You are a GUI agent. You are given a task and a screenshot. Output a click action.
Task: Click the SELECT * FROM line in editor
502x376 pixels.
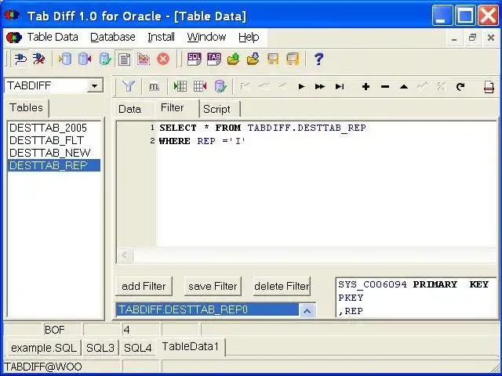[x=263, y=128]
